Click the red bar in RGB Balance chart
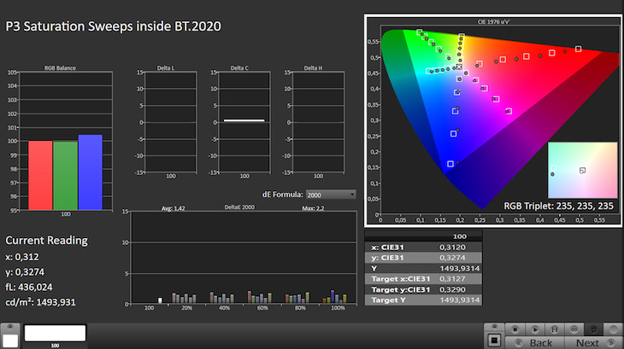The height and width of the screenshot is (349, 624). (x=40, y=175)
